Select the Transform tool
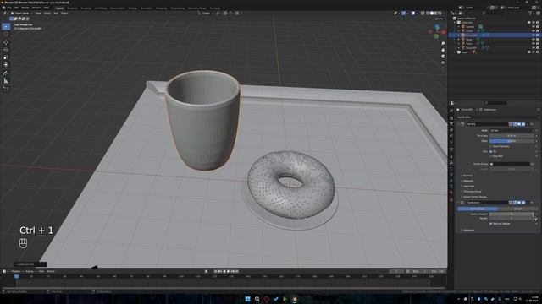Viewport: 542px width, 304px height. click(6, 65)
